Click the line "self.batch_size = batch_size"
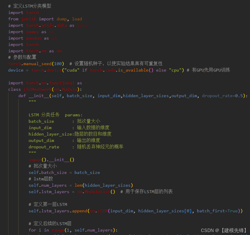This screenshot has width=250, height=235. coord(64,172)
